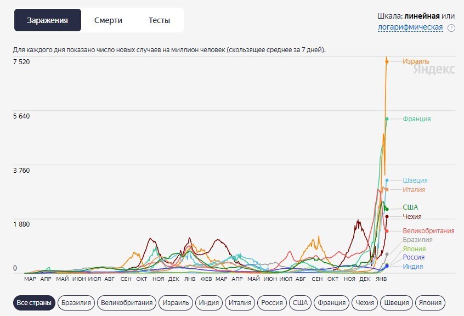
Task: Click the Франция line label on chart
Action: point(416,119)
